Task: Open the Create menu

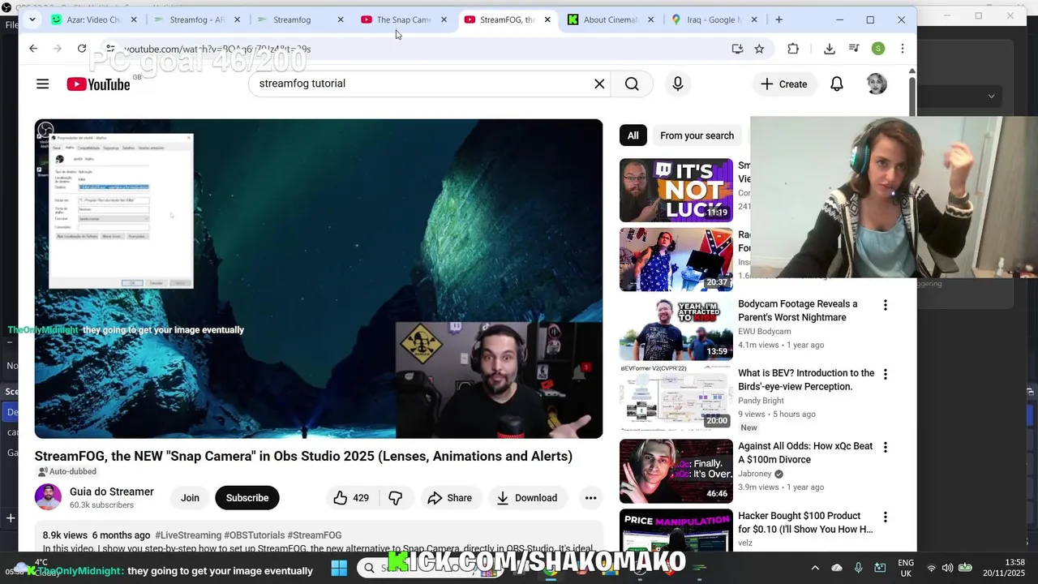Action: coord(783,84)
